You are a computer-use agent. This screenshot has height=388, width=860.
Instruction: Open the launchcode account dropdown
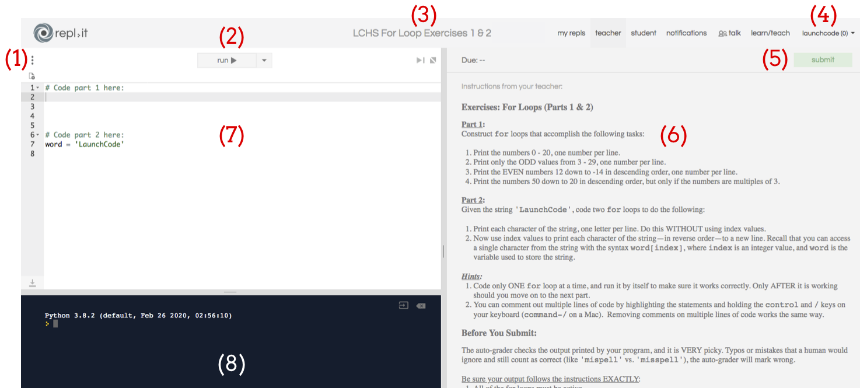pyautogui.click(x=828, y=33)
